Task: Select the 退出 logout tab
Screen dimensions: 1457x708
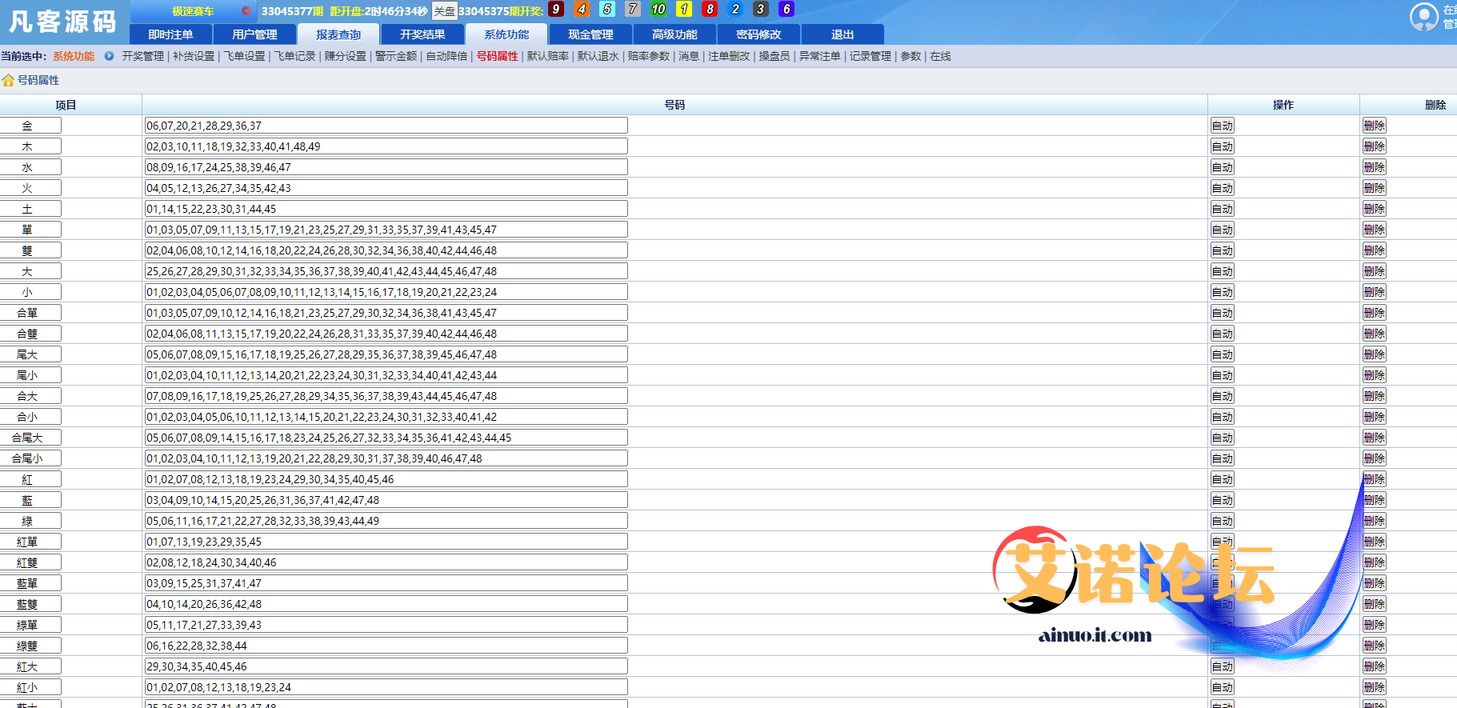Action: pos(843,34)
